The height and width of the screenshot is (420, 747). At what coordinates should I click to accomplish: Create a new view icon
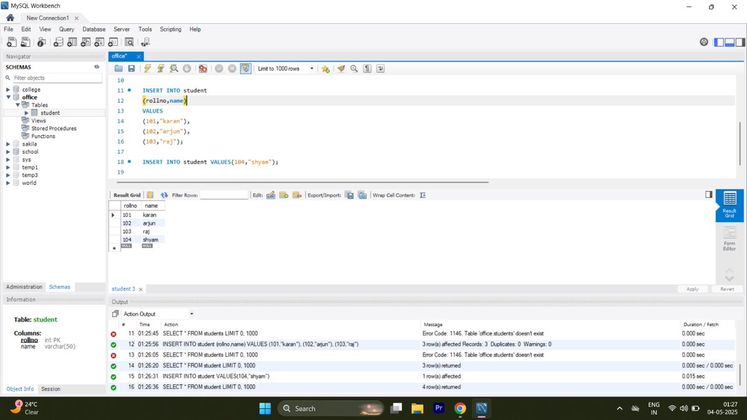click(85, 42)
